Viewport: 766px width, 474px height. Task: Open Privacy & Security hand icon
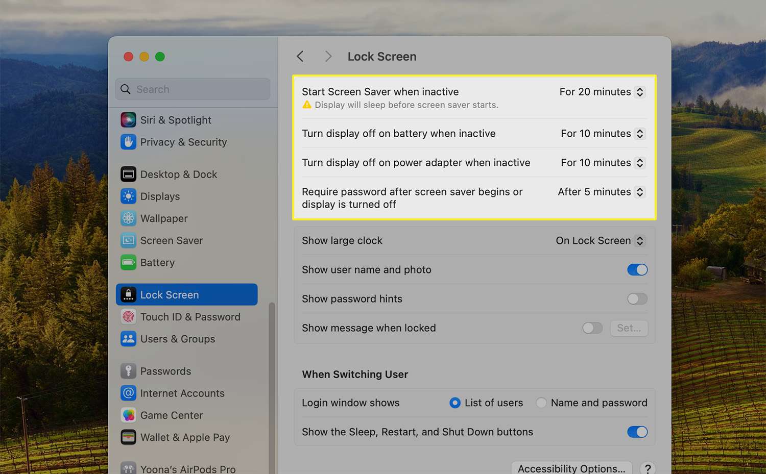(128, 142)
